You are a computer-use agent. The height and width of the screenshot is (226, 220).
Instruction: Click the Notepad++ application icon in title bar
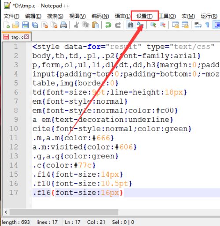7,5
